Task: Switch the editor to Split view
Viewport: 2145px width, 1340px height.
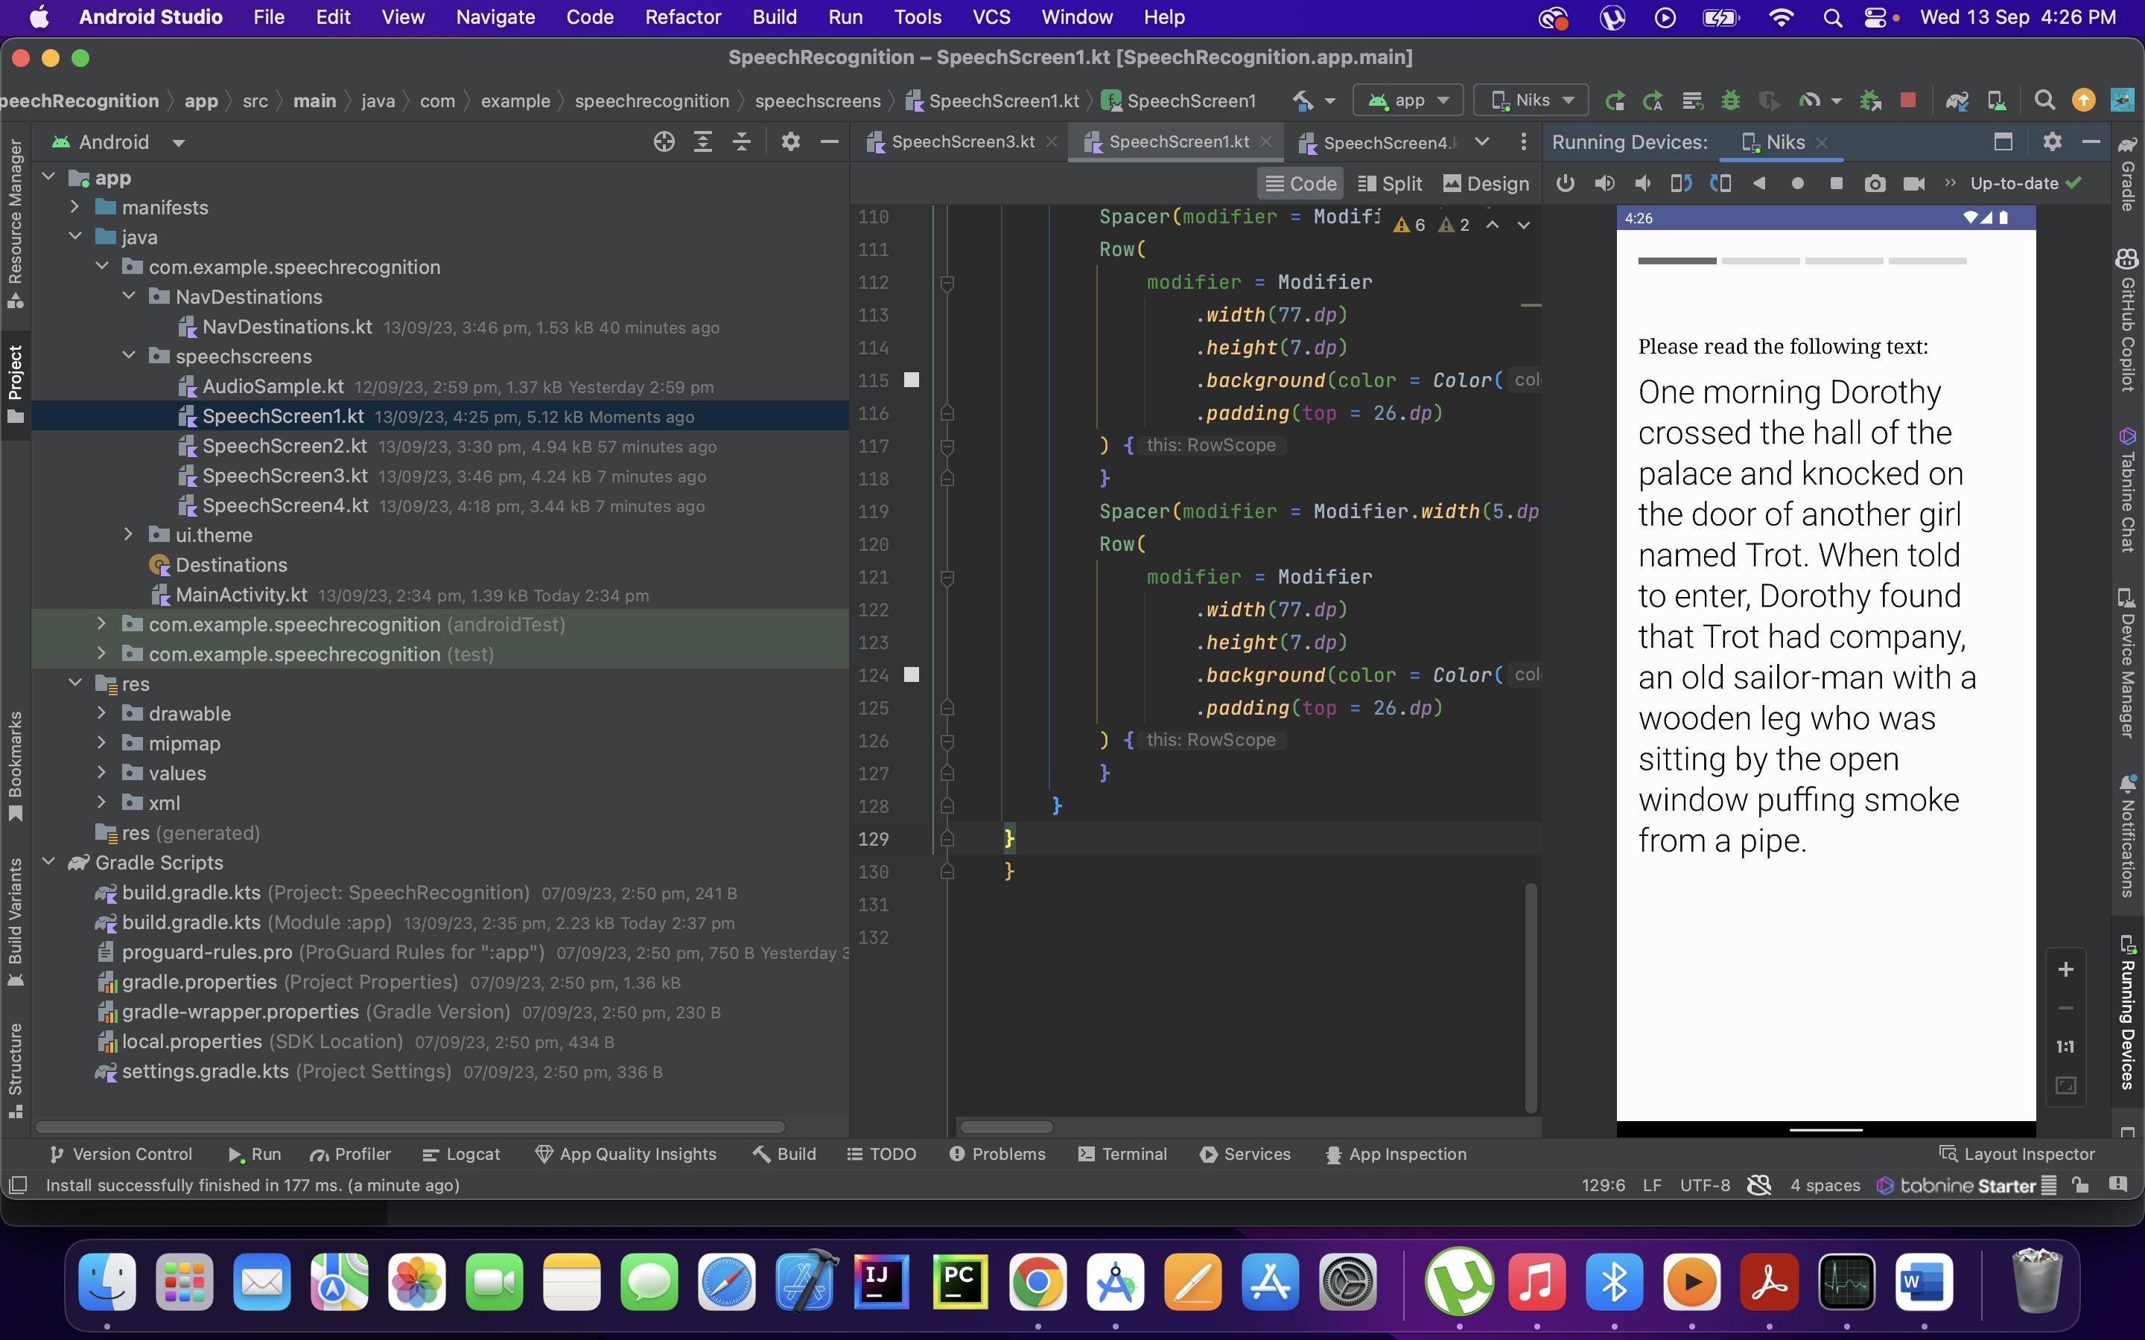Action: (x=1390, y=183)
